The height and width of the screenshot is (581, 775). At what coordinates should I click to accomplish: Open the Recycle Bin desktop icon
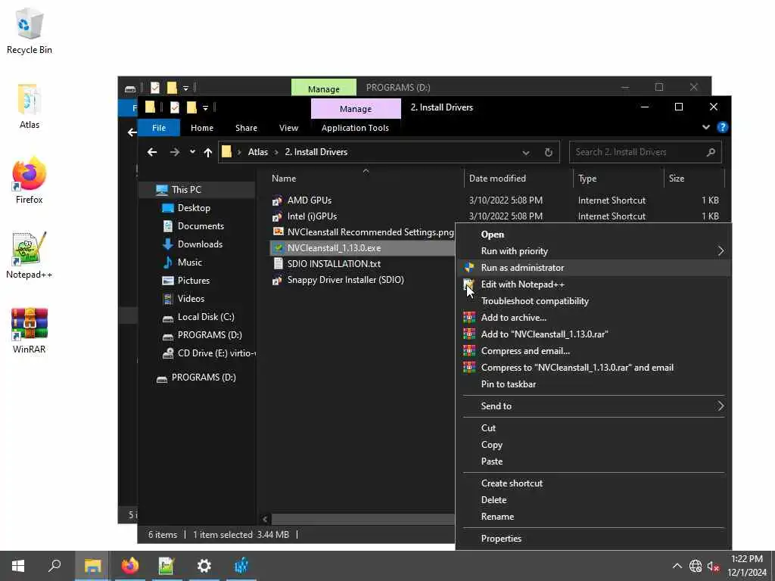click(30, 30)
